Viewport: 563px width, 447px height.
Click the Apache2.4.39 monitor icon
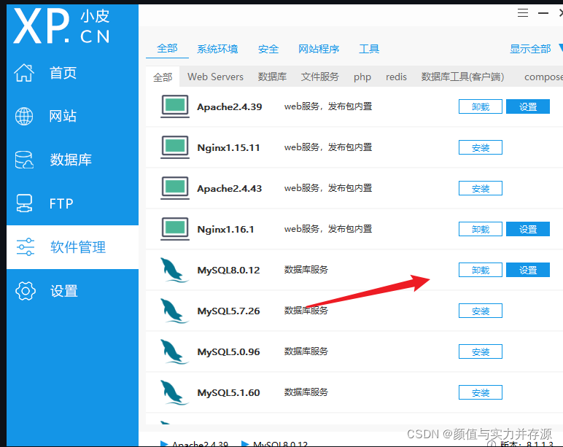(175, 106)
